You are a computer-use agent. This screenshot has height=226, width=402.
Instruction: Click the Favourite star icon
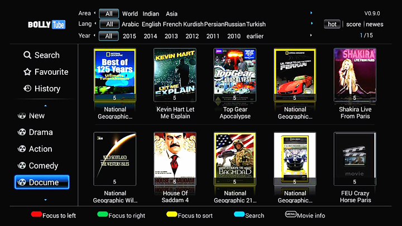click(x=27, y=72)
